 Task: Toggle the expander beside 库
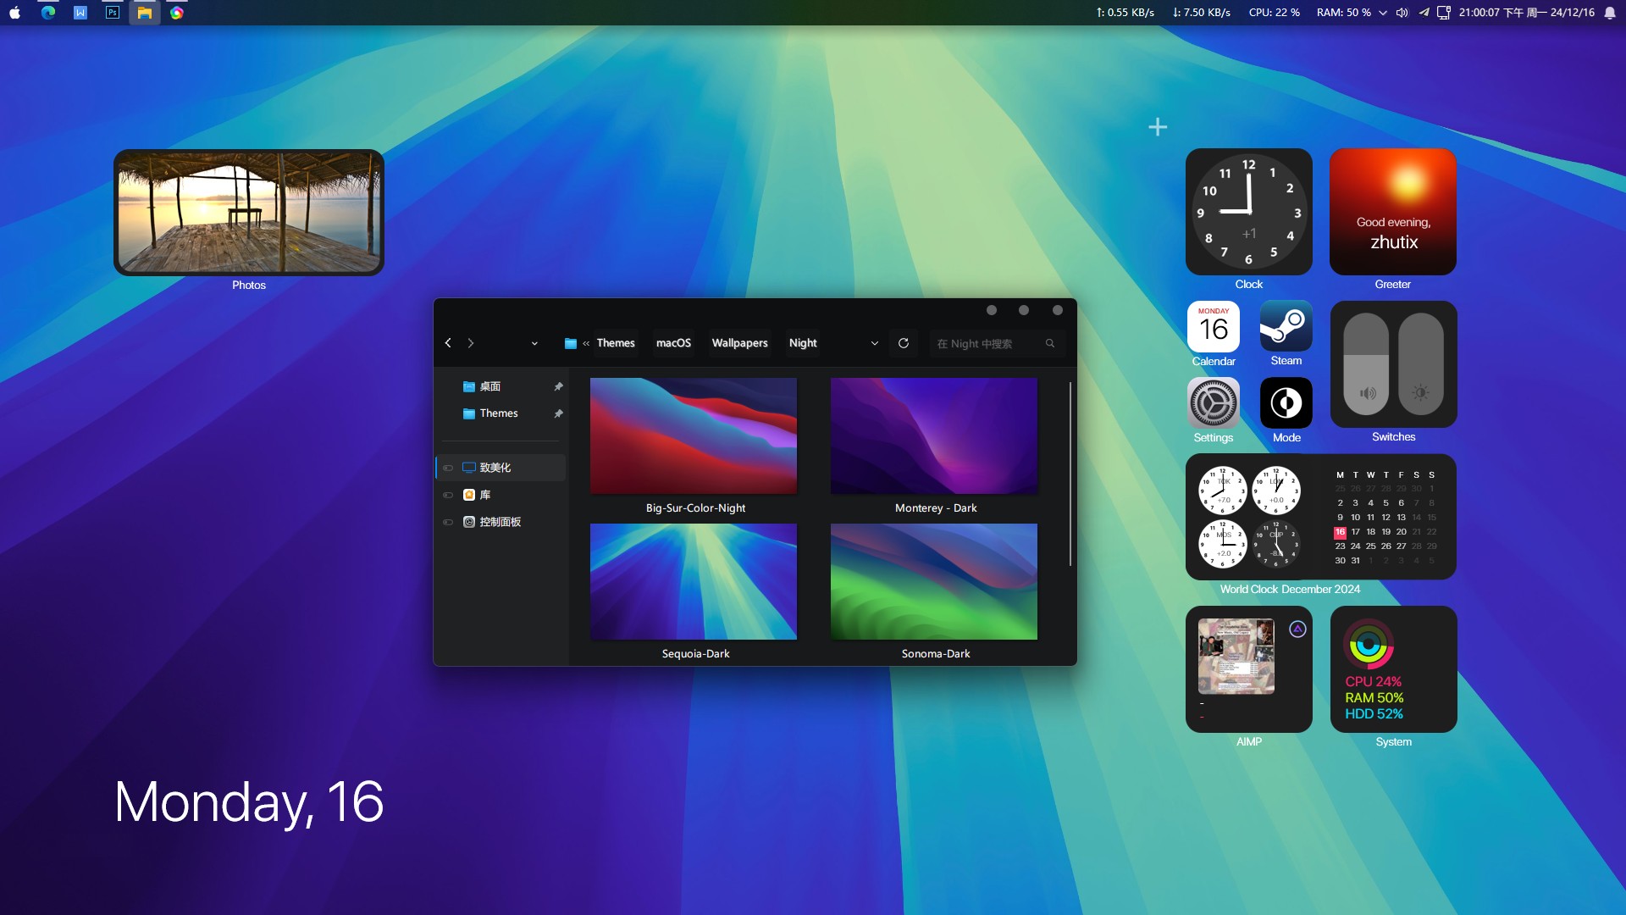tap(448, 495)
